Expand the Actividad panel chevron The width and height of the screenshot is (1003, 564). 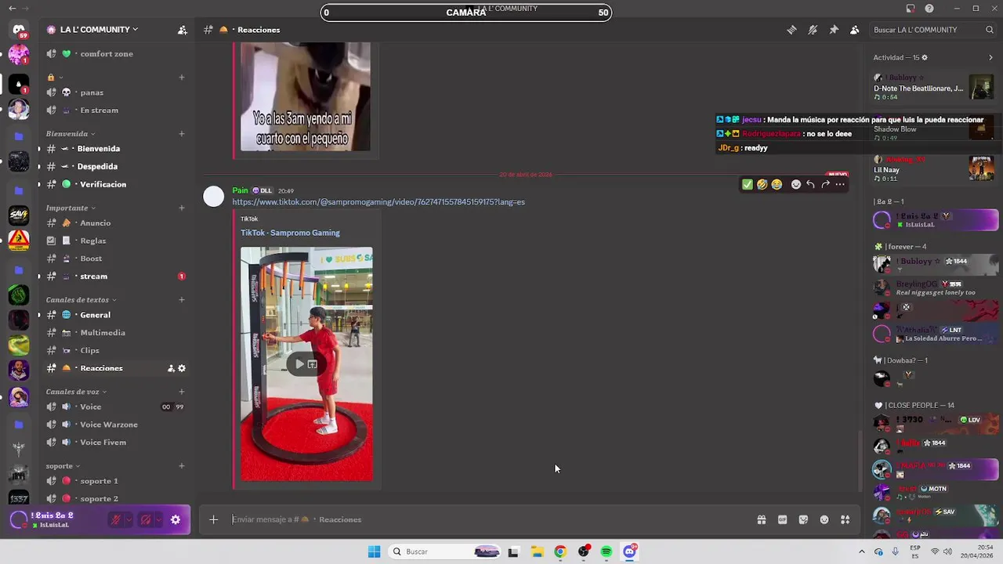pos(990,57)
